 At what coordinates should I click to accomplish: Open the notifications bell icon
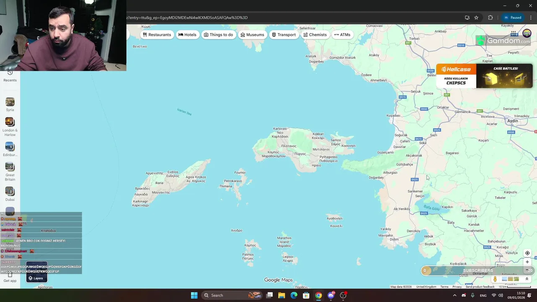point(530,295)
